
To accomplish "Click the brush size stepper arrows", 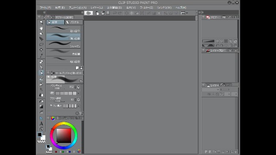I will (75, 87).
